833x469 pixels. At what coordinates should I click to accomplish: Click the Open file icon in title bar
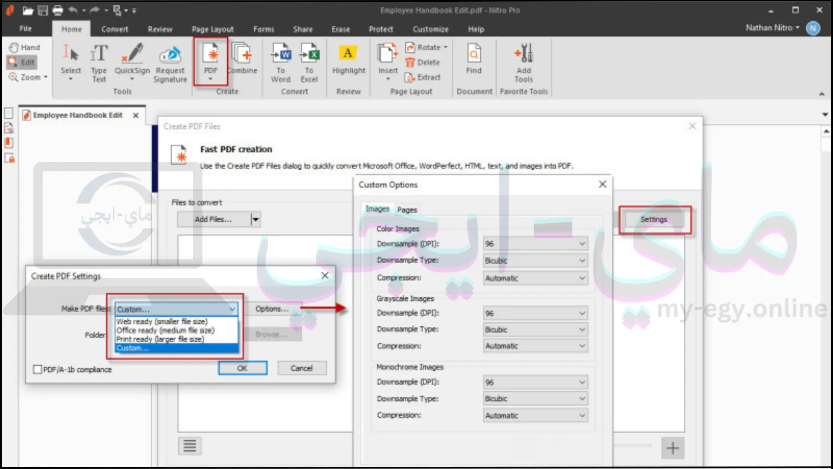point(28,10)
